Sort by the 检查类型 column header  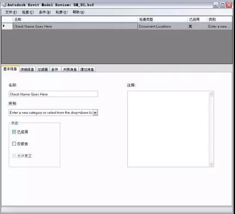tap(162, 19)
